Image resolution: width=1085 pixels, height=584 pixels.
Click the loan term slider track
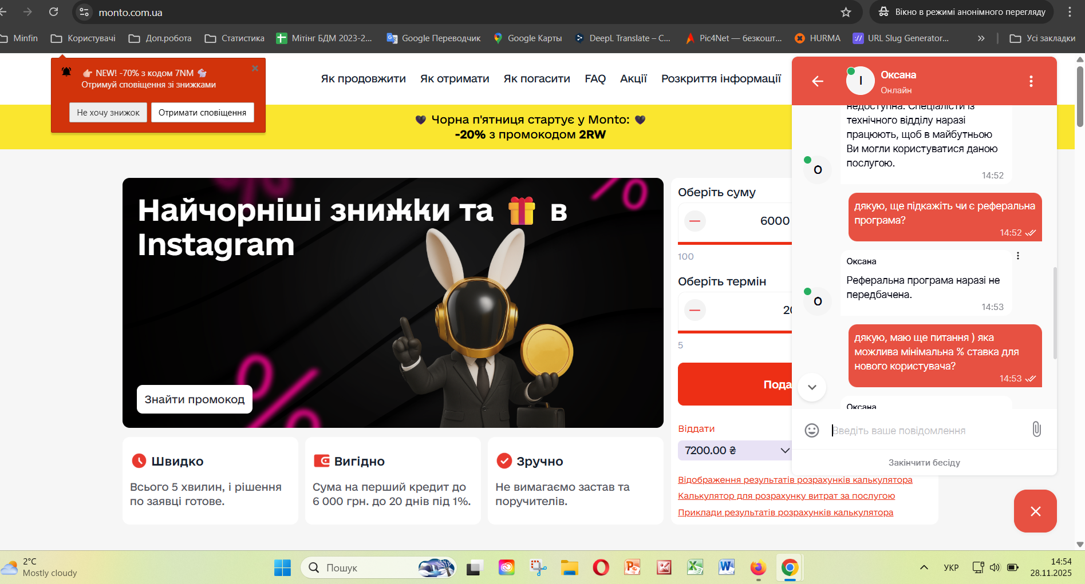[x=735, y=332]
